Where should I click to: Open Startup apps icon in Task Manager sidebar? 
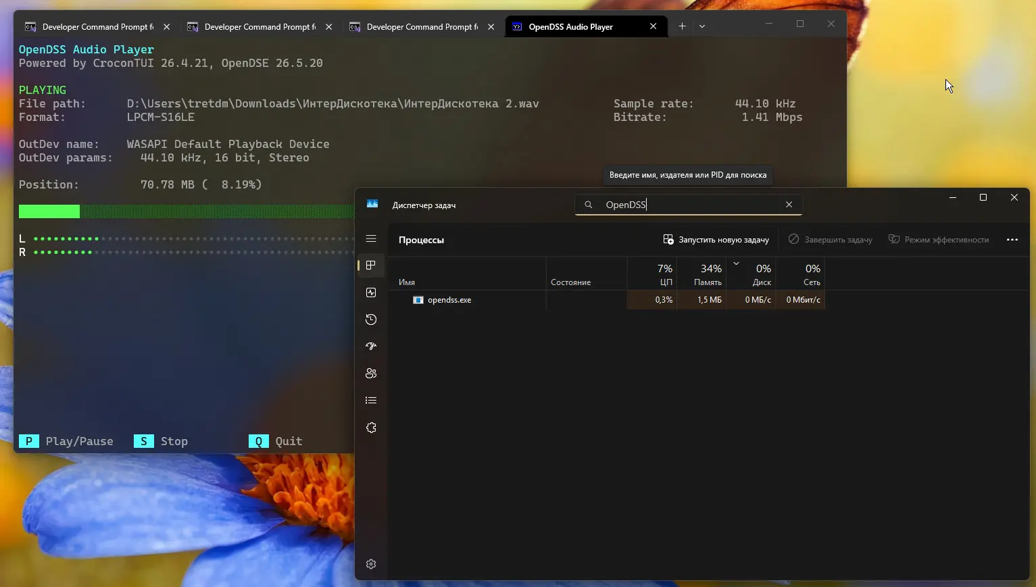371,347
